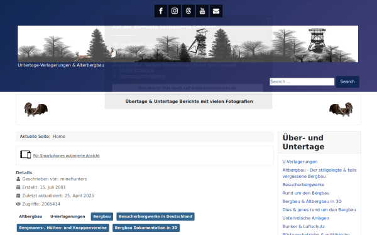Open the Instagram social icon

coord(175,11)
